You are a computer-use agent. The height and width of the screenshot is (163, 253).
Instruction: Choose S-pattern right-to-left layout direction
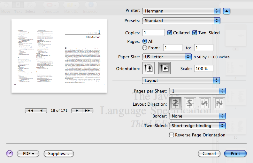(x=190, y=104)
